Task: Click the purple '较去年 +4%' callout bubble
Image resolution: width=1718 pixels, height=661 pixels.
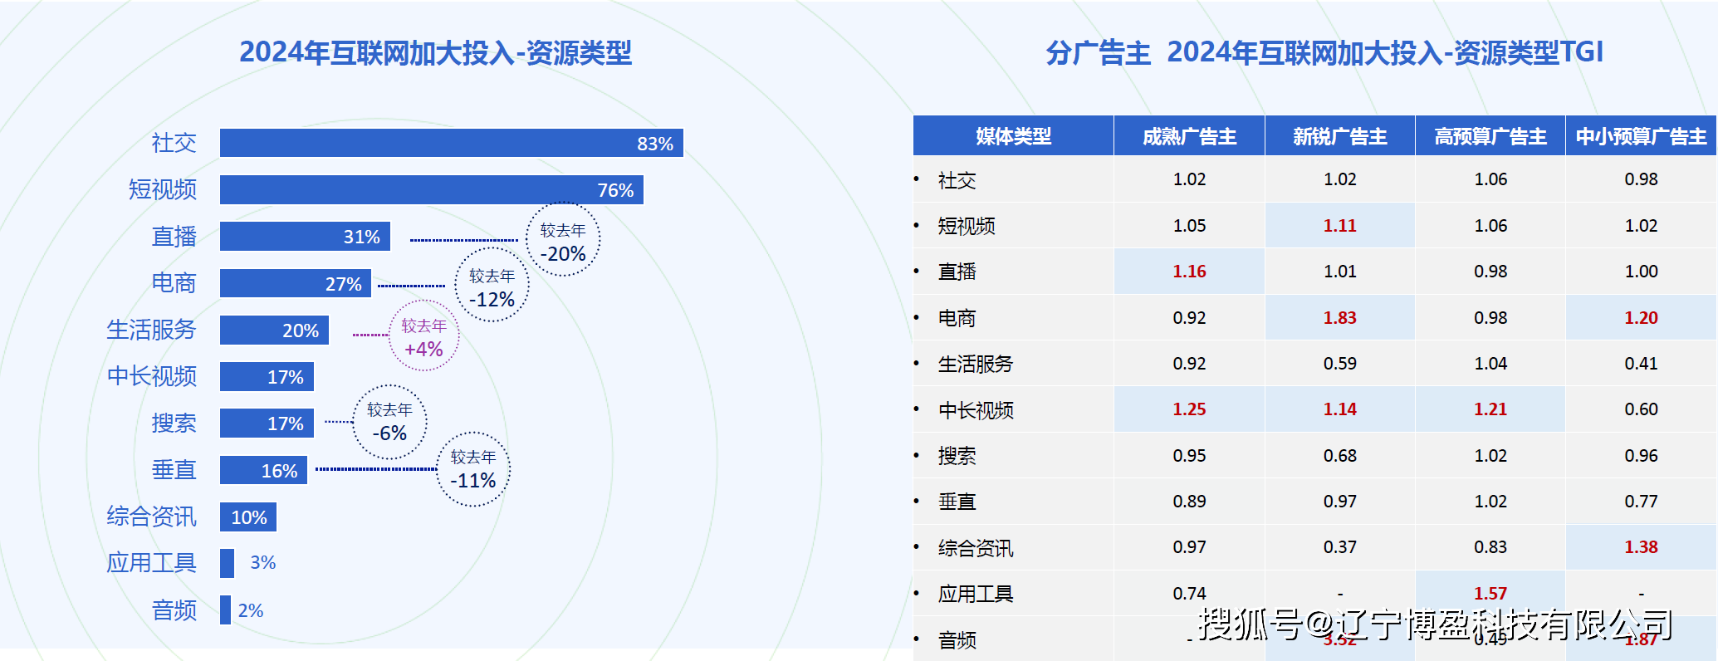Action: click(423, 335)
